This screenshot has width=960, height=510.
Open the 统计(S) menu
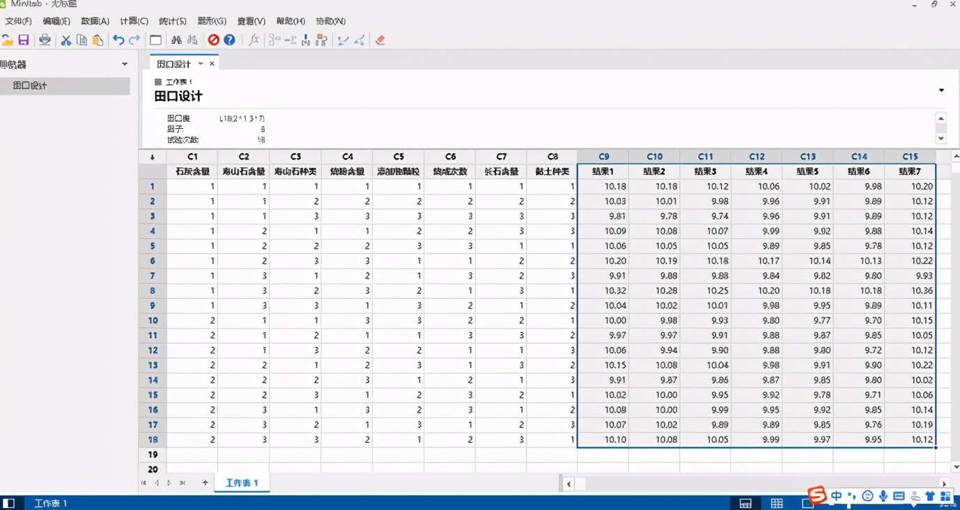click(x=172, y=22)
